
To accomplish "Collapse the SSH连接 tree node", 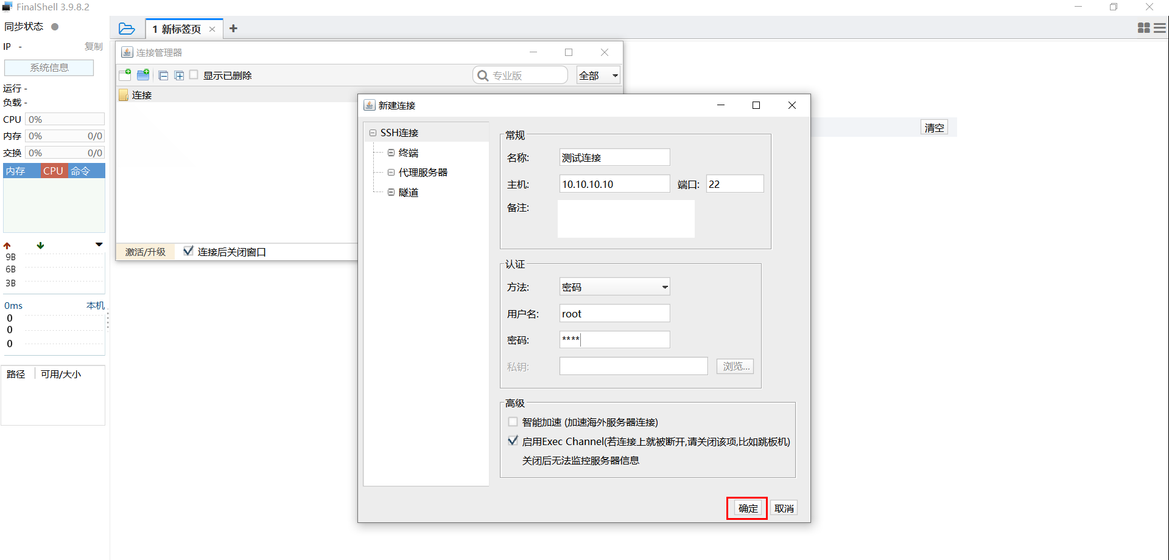I will point(373,133).
